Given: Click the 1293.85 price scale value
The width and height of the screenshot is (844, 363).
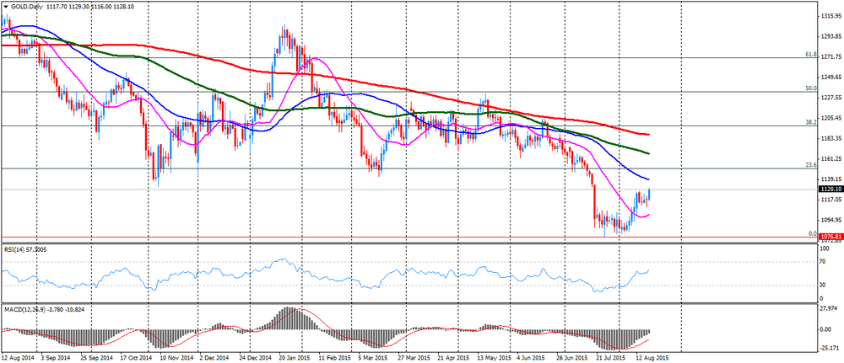Looking at the screenshot, I should click(830, 36).
